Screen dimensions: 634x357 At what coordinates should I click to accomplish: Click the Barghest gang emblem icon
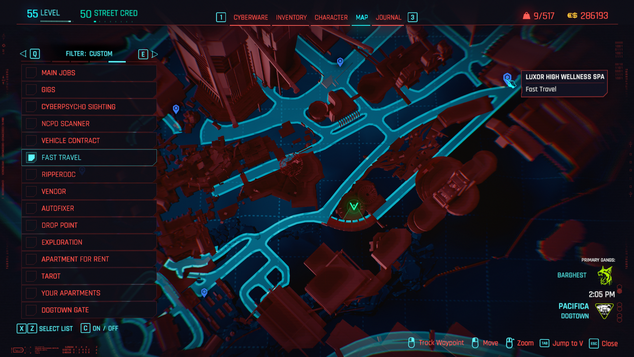click(x=604, y=276)
